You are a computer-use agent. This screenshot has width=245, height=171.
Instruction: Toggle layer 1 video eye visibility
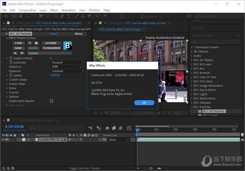tap(3, 140)
